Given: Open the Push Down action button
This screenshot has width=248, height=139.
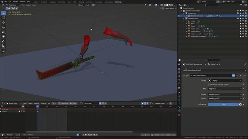Looking at the screenshot, I should 63,103.
